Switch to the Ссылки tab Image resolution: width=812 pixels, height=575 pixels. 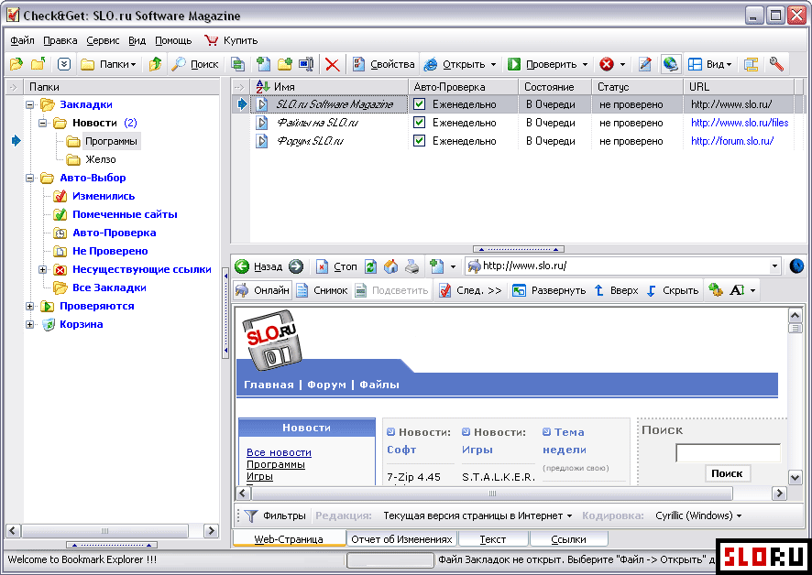568,539
